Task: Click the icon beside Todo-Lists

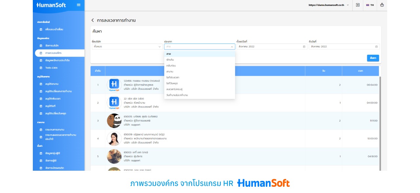Action: coord(41,68)
